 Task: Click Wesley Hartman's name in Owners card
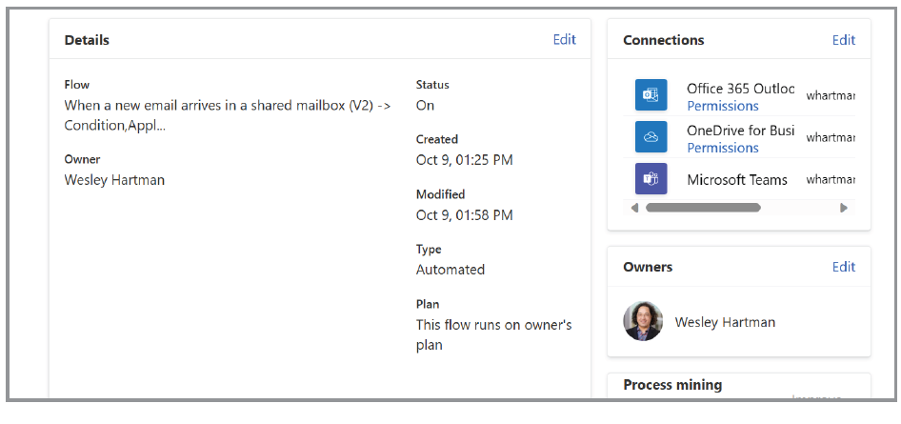pyautogui.click(x=725, y=322)
